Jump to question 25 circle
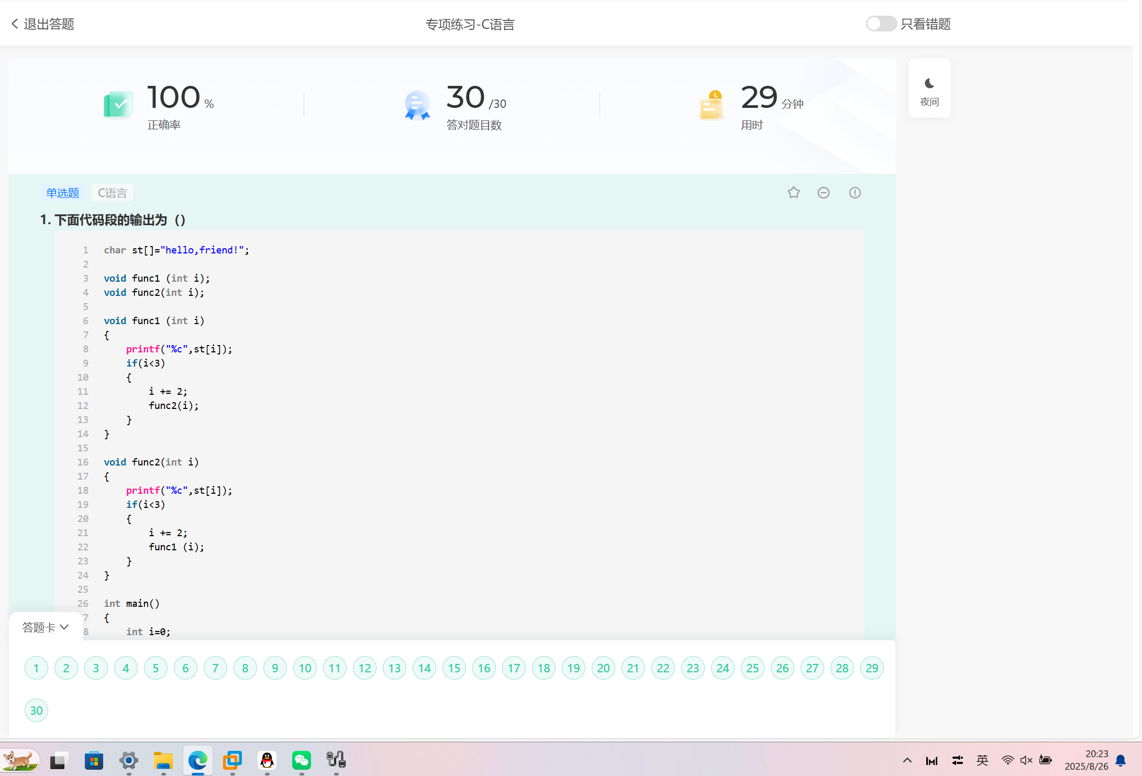1142x776 pixels. point(752,668)
